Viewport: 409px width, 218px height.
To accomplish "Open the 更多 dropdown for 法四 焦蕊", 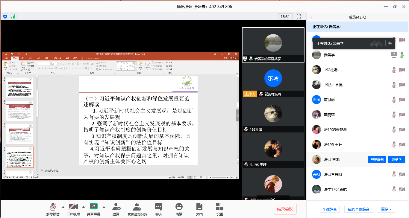I will click(396, 159).
